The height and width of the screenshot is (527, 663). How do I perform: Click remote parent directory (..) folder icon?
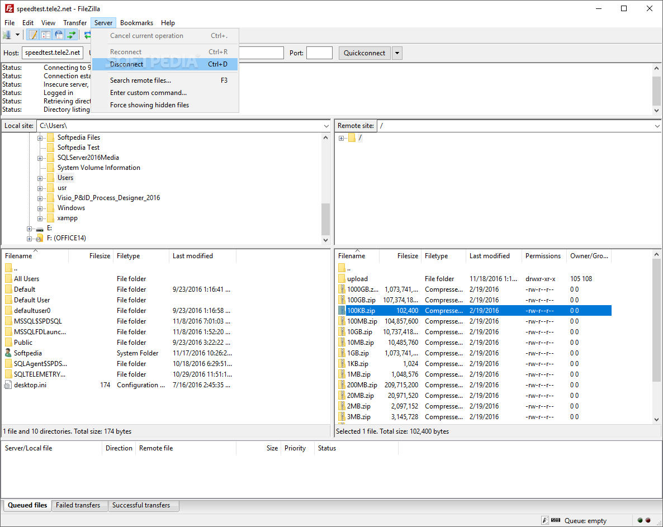click(342, 268)
